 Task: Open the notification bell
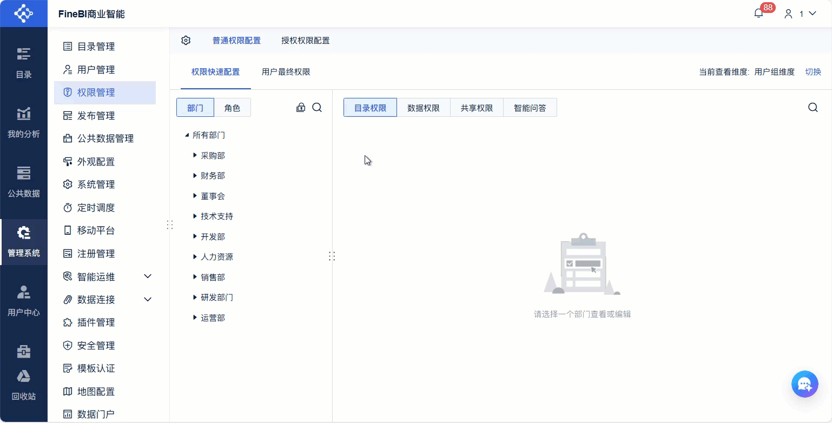(758, 14)
